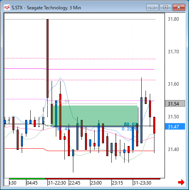Close the S.STX chart window
This screenshot has width=189, height=190.
179,7
